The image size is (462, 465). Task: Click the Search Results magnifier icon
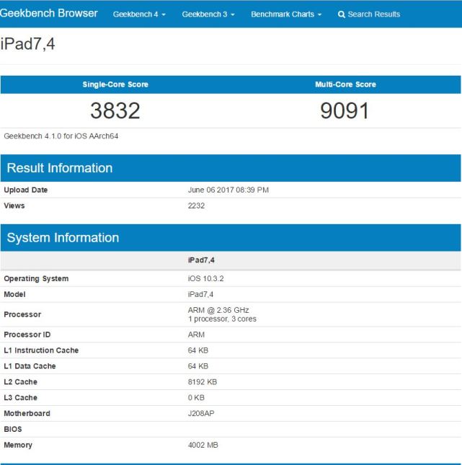point(342,14)
